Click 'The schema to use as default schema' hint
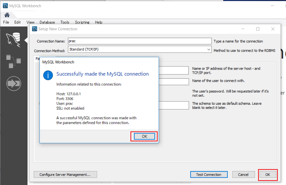Screen dimensions: 286x185 tap(227, 106)
